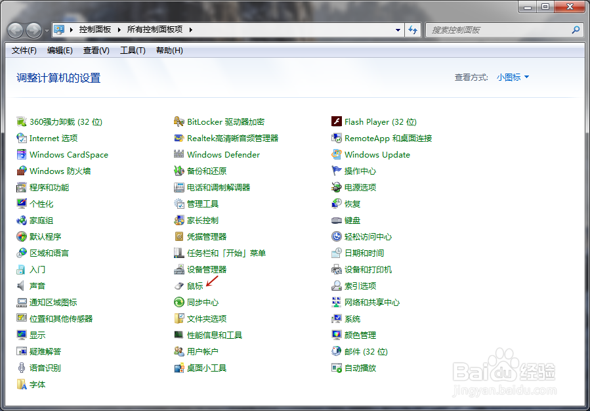
Task: Refresh the address bar location
Action: pyautogui.click(x=413, y=30)
